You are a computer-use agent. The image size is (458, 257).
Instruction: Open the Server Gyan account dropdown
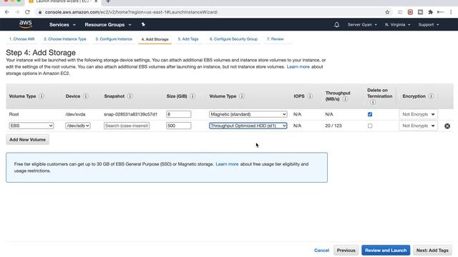click(362, 25)
